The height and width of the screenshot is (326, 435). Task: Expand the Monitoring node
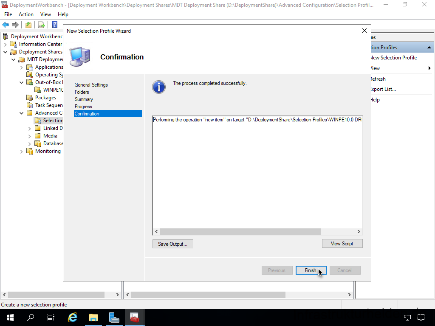tap(21, 152)
